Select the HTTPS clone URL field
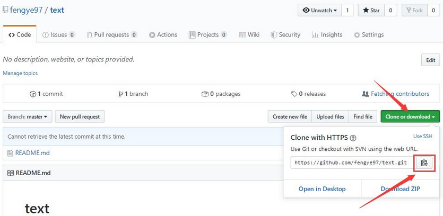This screenshot has width=443, height=216. [x=353, y=163]
